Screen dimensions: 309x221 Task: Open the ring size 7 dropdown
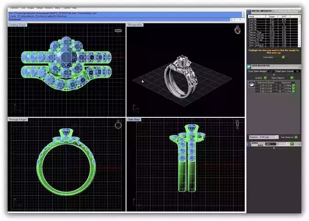(x=288, y=144)
